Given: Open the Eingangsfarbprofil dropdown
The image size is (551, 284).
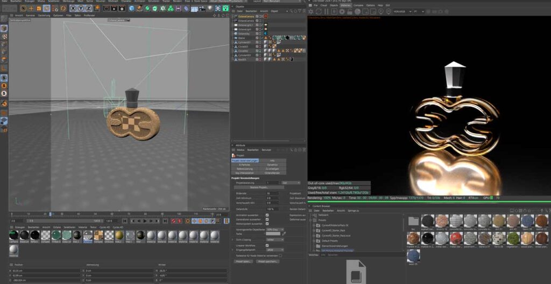Looking at the screenshot, I should pyautogui.click(x=274, y=250).
